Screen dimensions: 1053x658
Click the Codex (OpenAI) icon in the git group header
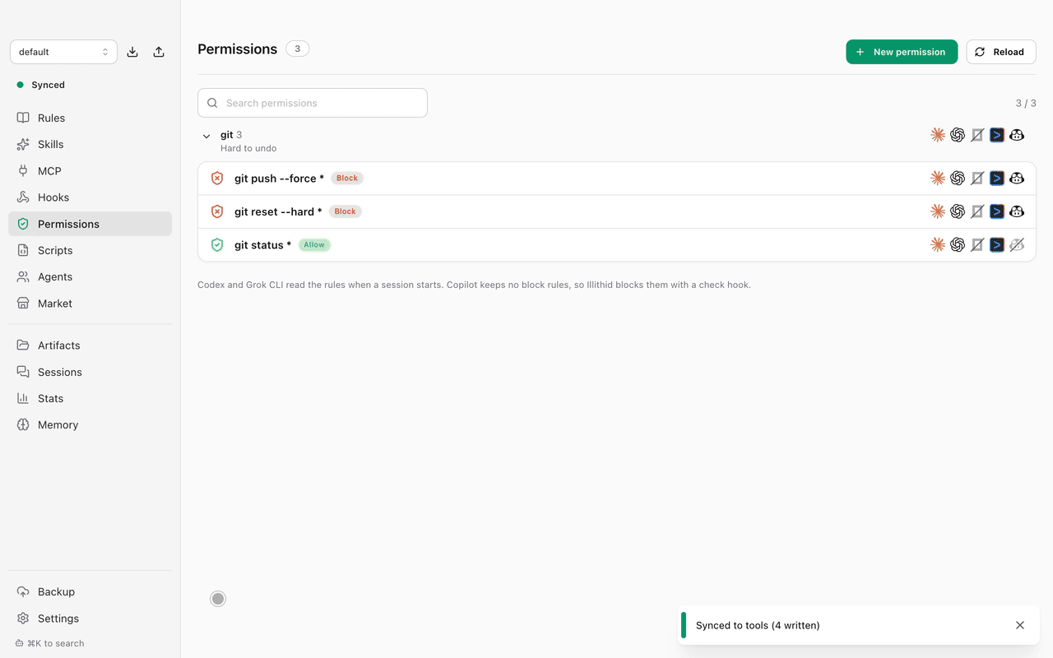958,135
